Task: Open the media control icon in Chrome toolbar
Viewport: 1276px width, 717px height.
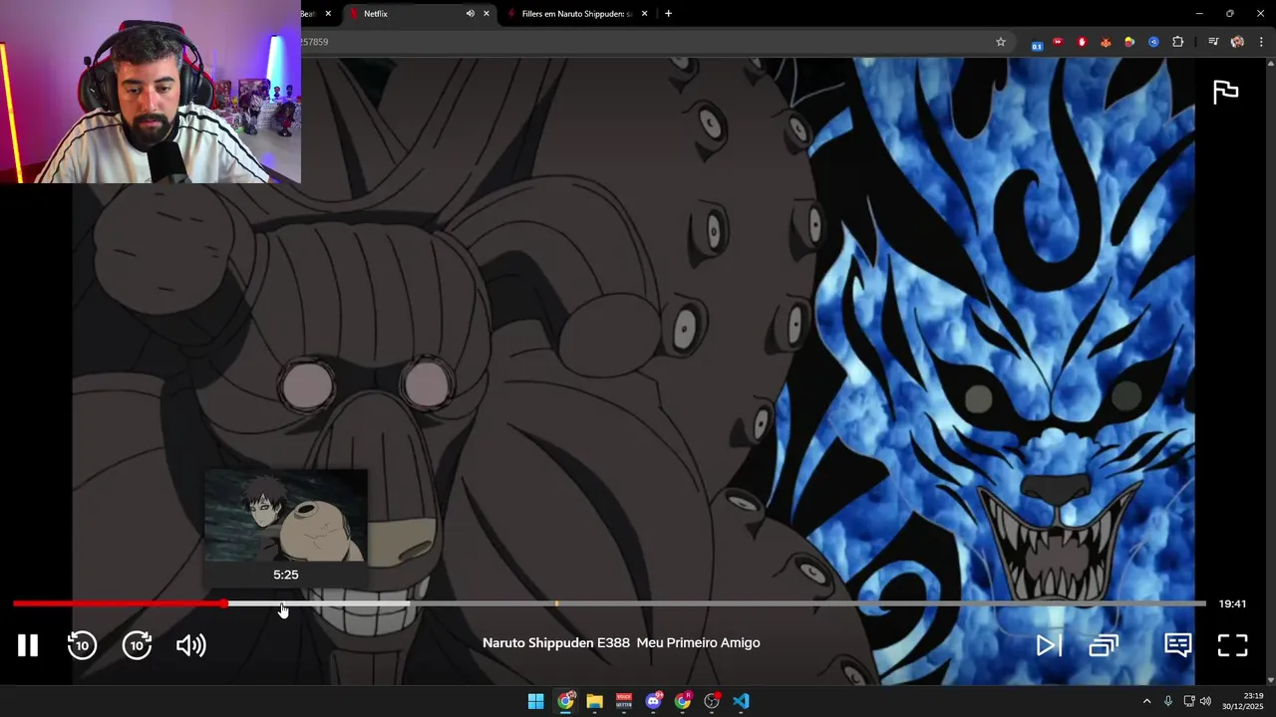Action: click(x=1213, y=42)
